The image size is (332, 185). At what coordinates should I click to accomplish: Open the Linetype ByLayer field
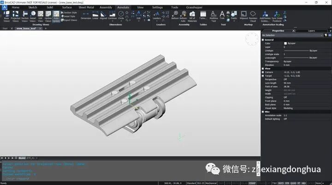click(x=307, y=50)
